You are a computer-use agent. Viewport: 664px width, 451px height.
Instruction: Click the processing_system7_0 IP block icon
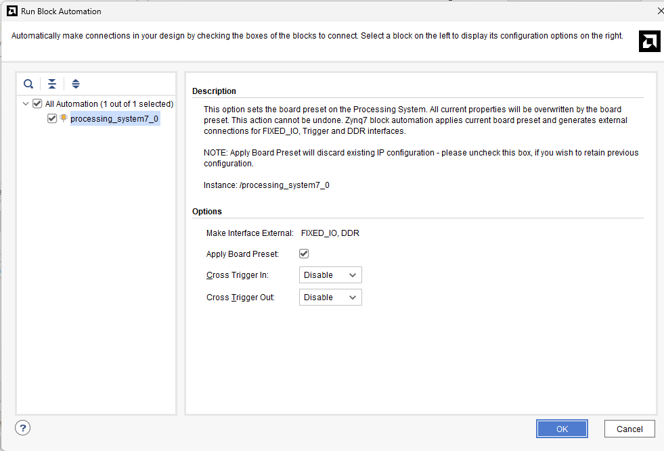(x=64, y=118)
